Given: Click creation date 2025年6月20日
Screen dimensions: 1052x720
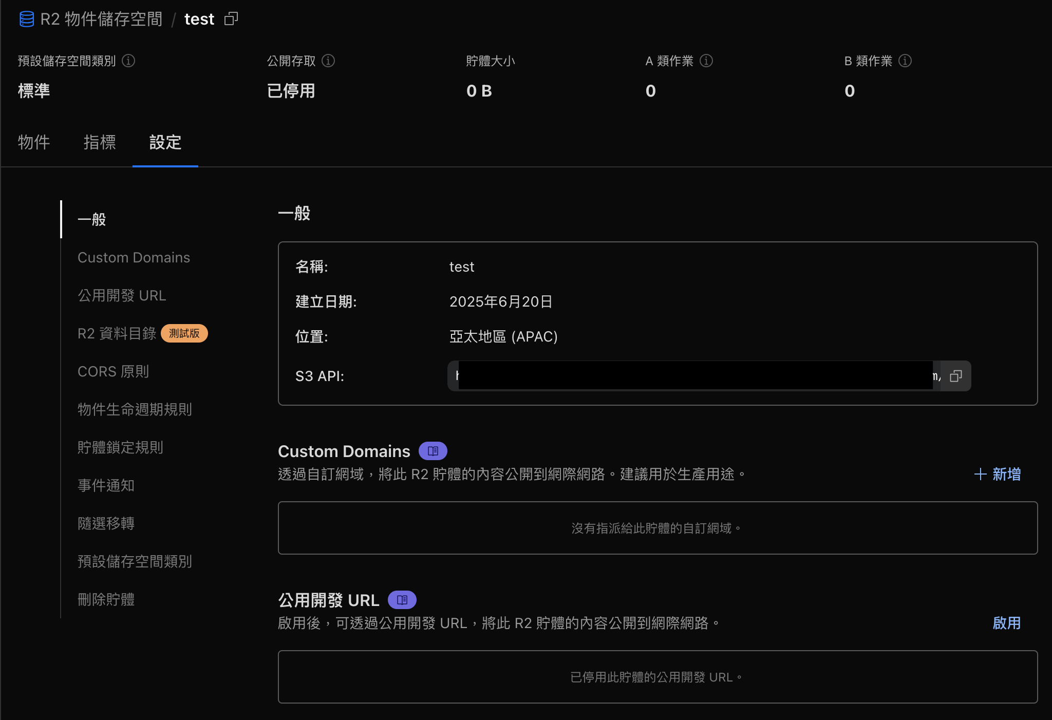Looking at the screenshot, I should [x=501, y=301].
